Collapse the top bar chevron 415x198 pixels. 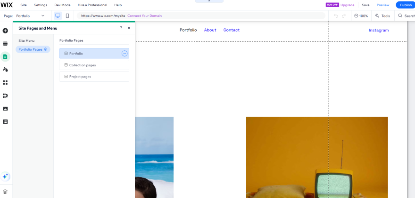[209, 1]
